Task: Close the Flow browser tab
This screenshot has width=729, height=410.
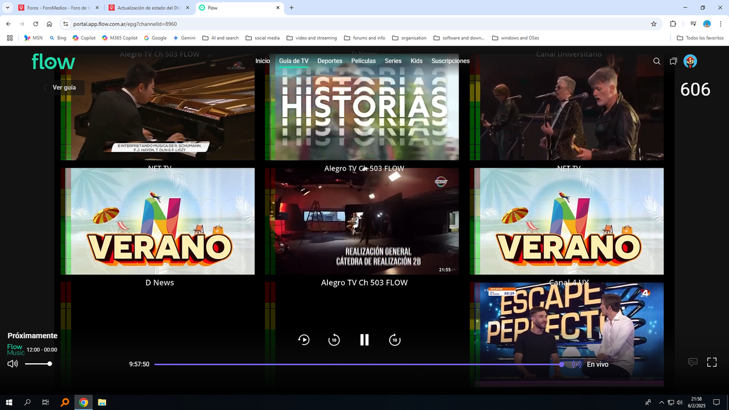Action: coord(278,8)
